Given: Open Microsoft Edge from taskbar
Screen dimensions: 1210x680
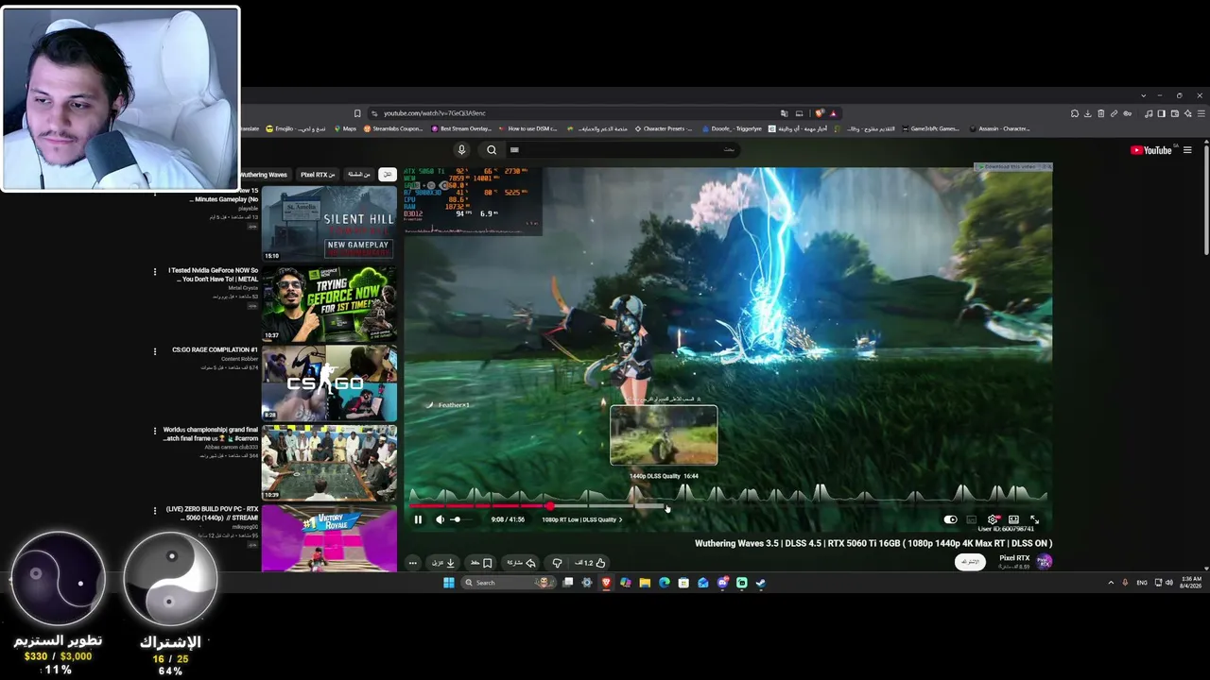Looking at the screenshot, I should [664, 583].
